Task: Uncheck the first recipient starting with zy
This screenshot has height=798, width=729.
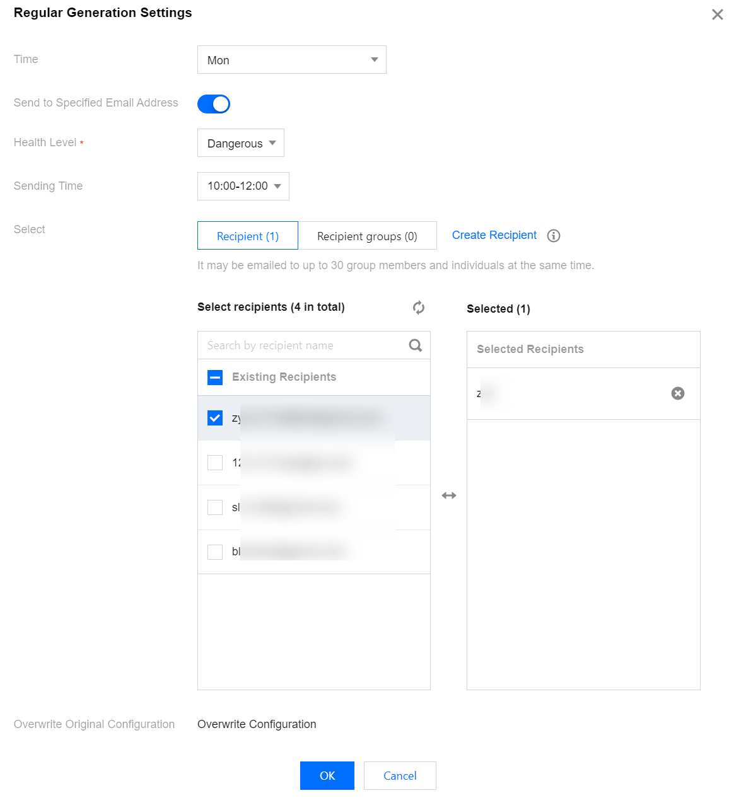Action: click(215, 418)
